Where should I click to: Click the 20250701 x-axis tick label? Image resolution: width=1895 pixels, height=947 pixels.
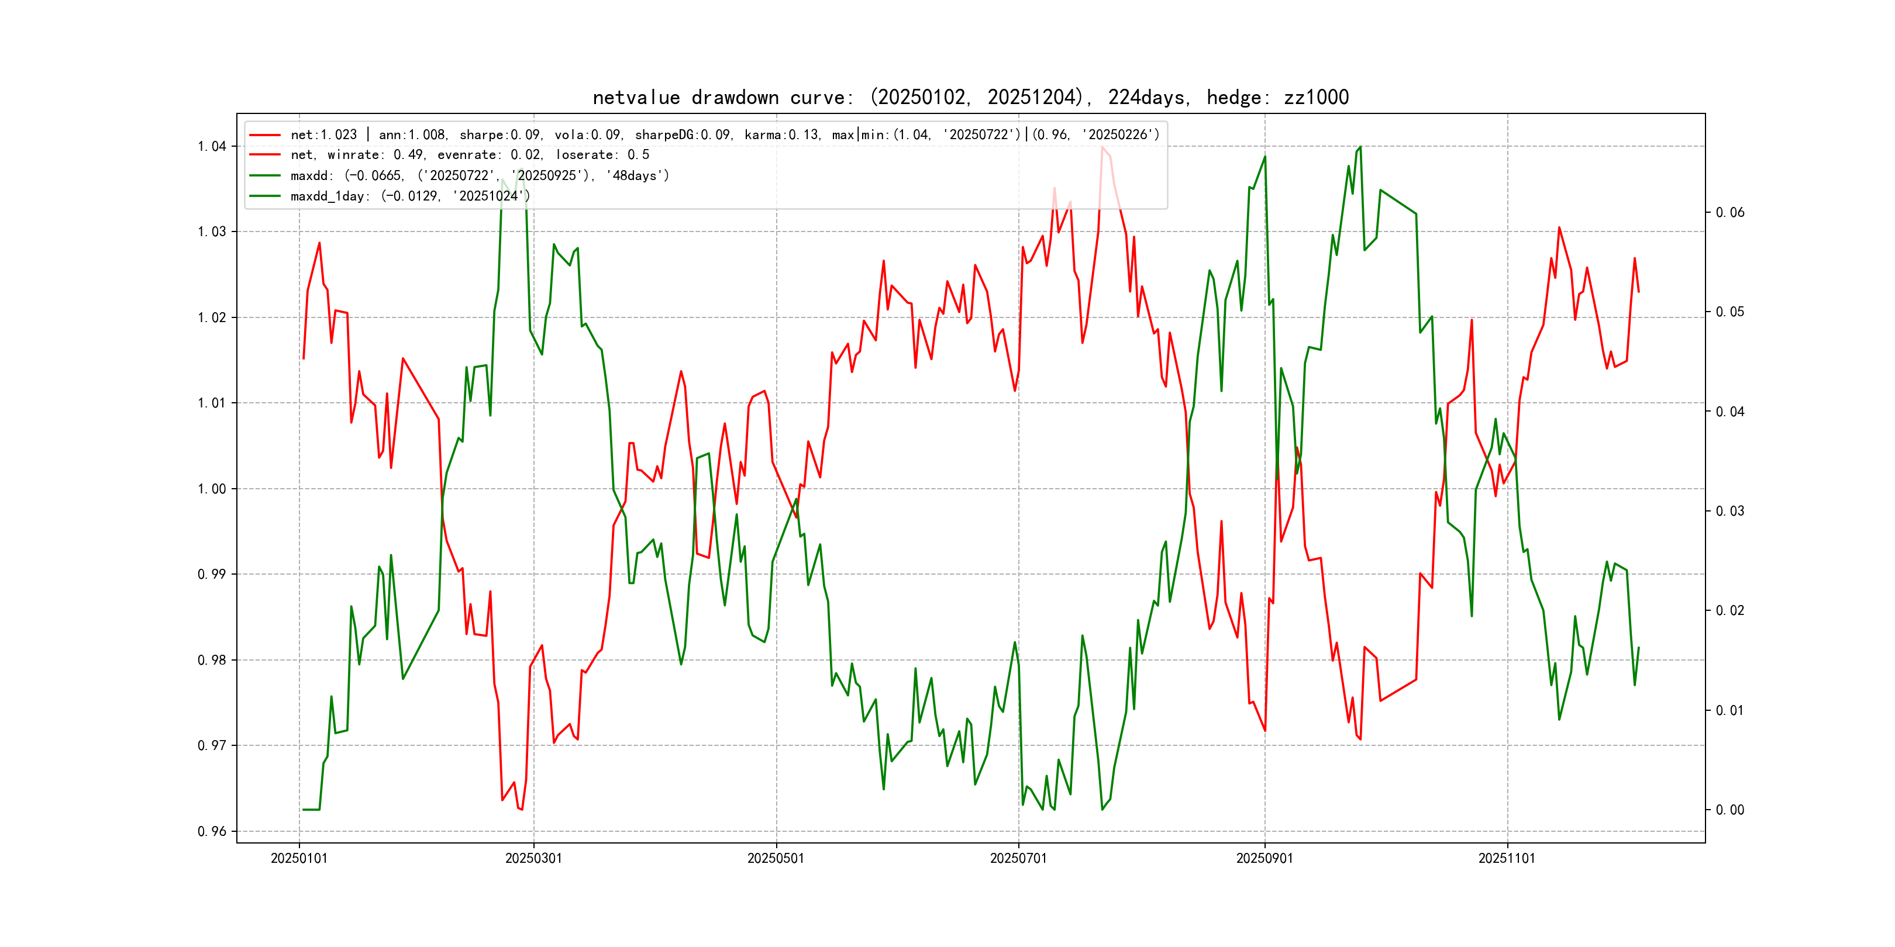1018,859
